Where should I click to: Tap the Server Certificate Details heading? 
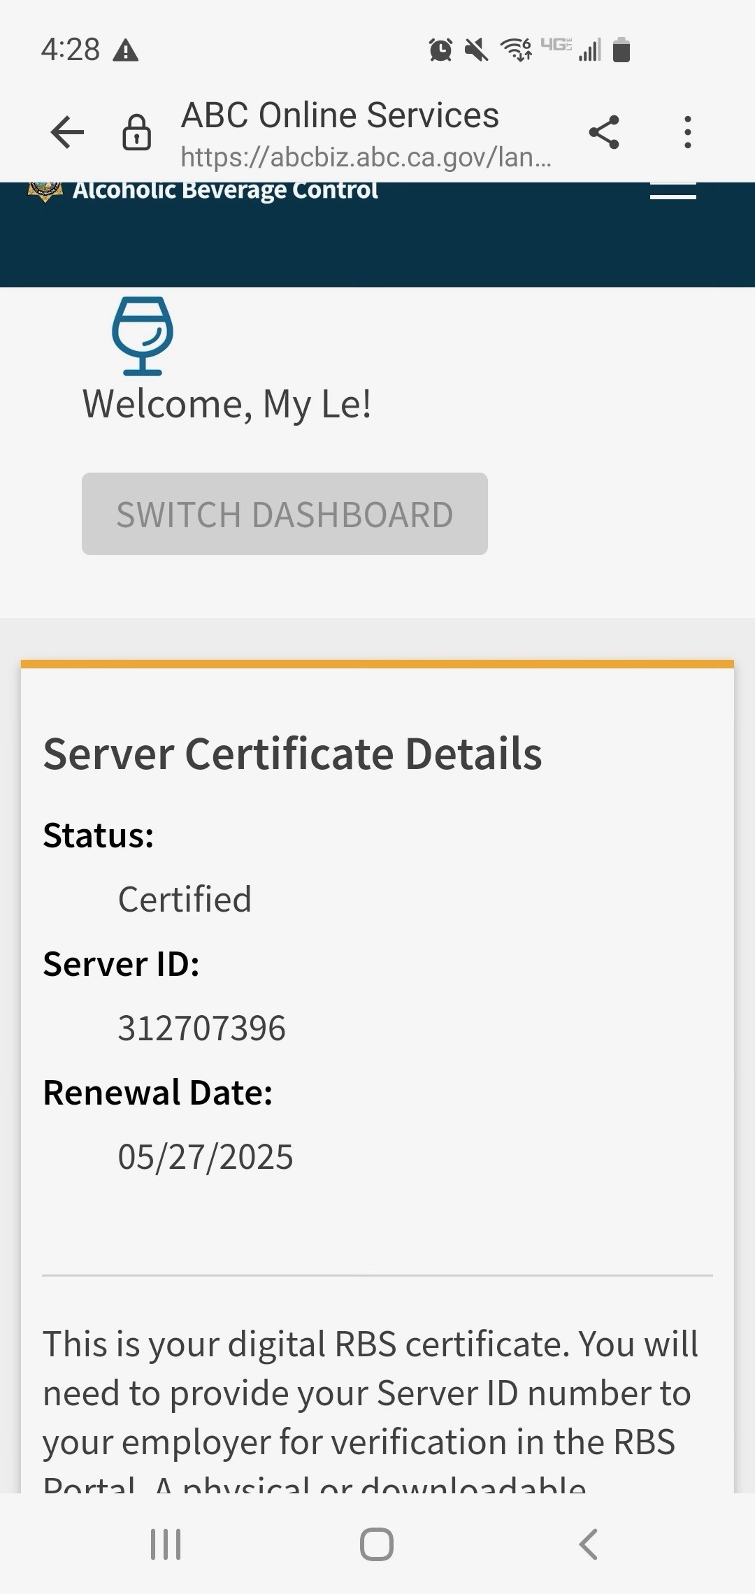(x=292, y=754)
